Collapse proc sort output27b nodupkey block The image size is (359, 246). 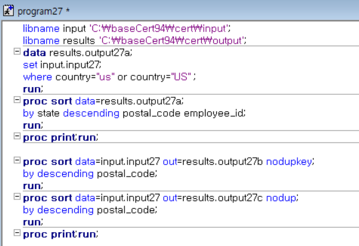point(17,160)
